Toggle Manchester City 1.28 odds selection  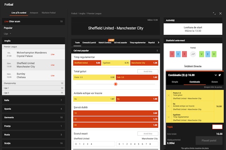(x=144, y=63)
